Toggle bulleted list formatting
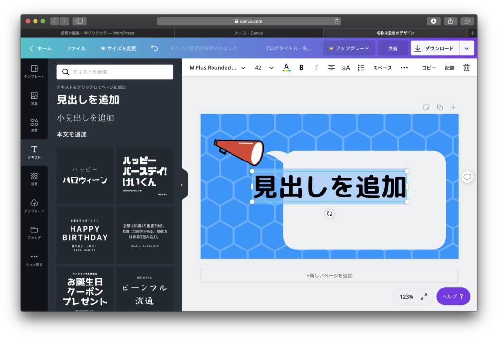 [361, 67]
